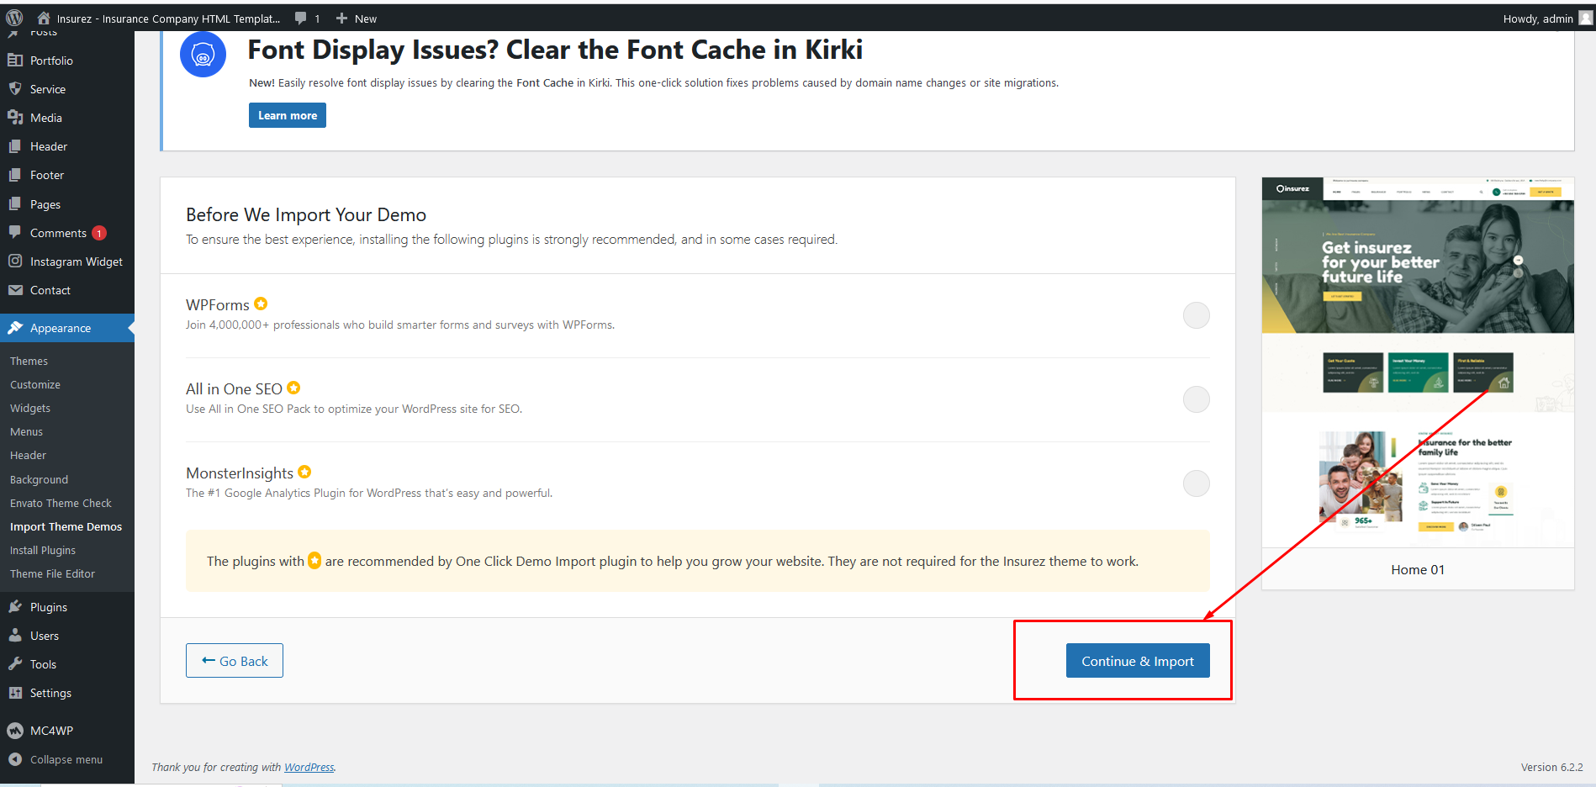This screenshot has width=1596, height=787.
Task: Open the WordPress logo menu
Action: click(14, 18)
